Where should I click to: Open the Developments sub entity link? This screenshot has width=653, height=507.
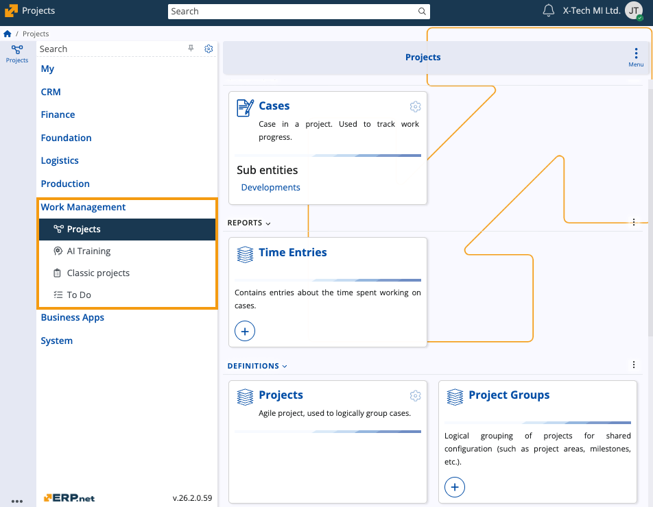pyautogui.click(x=270, y=188)
